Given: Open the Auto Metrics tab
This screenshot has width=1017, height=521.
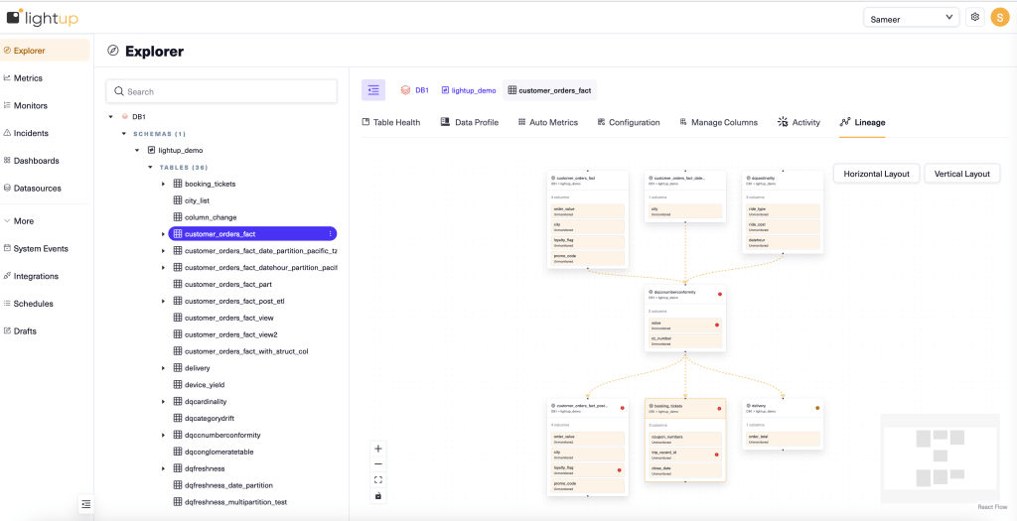Looking at the screenshot, I should pyautogui.click(x=547, y=122).
